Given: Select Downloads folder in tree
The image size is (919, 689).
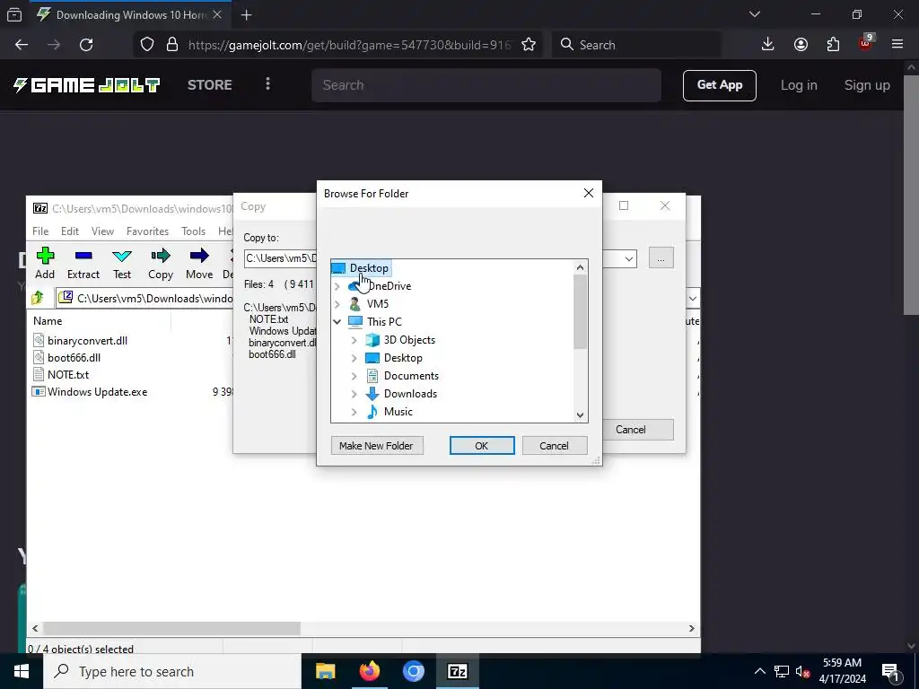Looking at the screenshot, I should (410, 394).
